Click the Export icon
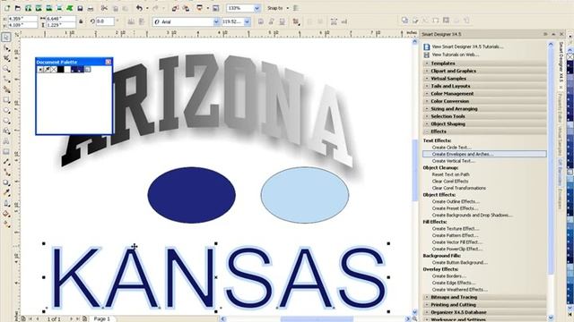The height and width of the screenshot is (322, 574). [186, 8]
